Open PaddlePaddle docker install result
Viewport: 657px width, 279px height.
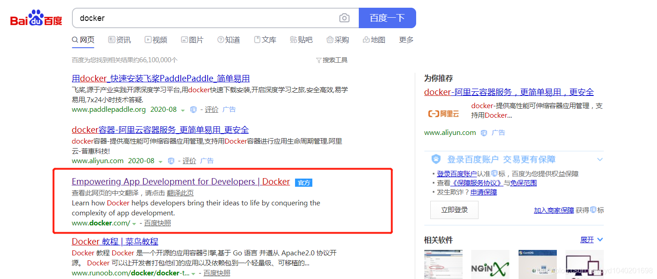161,78
